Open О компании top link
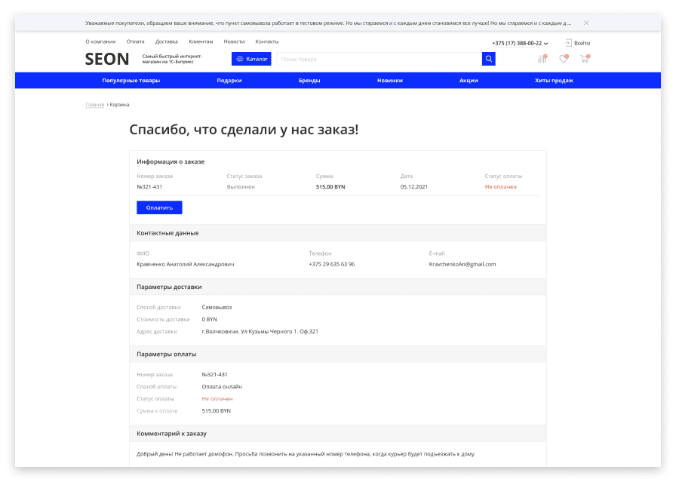Screen dimensions: 676x482 tap(100, 41)
